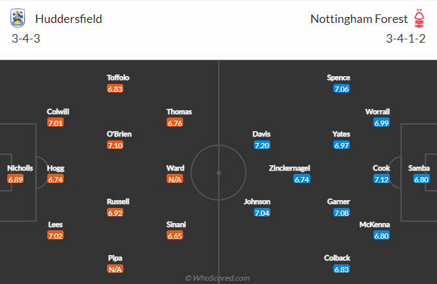437x284 pixels.
Task: Open the Huddersfield team name link
Action: (x=68, y=19)
